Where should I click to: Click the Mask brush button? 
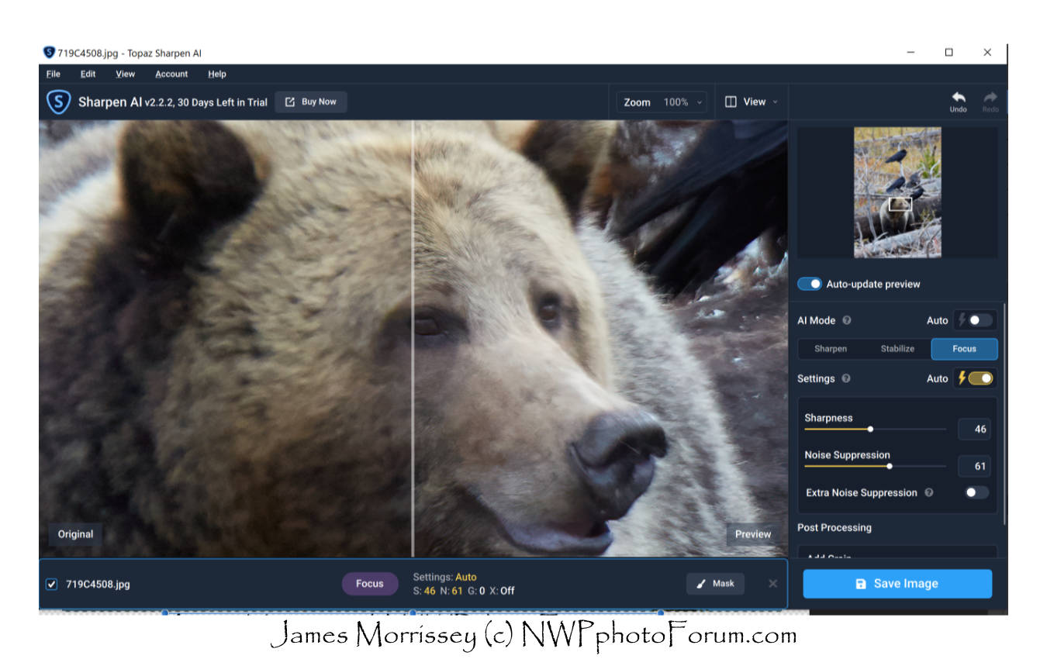pos(715,584)
